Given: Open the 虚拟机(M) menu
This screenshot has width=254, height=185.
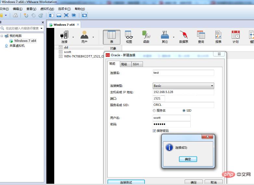Looking at the screenshot, I should 47,9.
